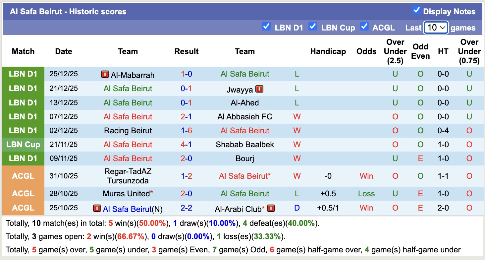Image resolution: width=485 pixels, height=260 pixels.
Task: Disable the ACGL competition checkbox
Action: (364, 27)
